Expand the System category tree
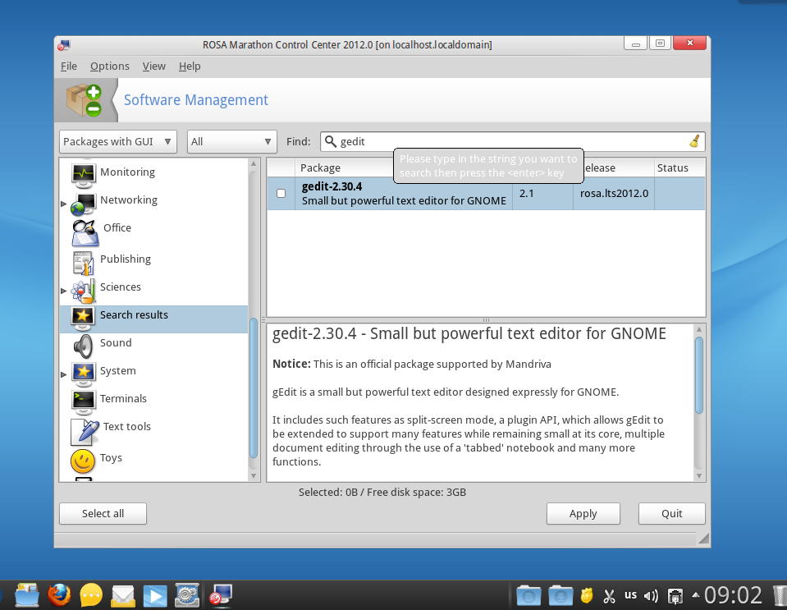 64,374
